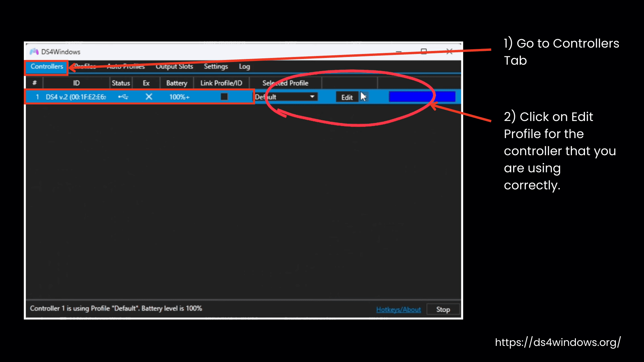644x362 pixels.
Task: Open the Settings tab
Action: click(216, 66)
